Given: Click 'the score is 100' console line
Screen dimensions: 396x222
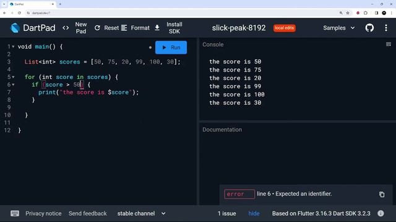Looking at the screenshot, I should pos(237,94).
